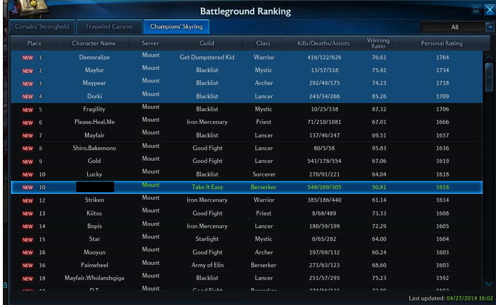
Task: Select the Bopis character name
Action: click(94, 226)
